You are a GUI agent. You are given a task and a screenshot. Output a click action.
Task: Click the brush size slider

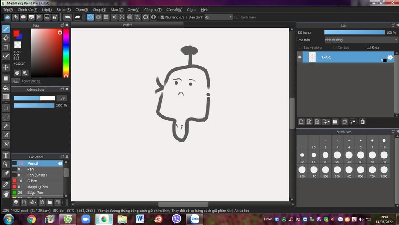34,98
